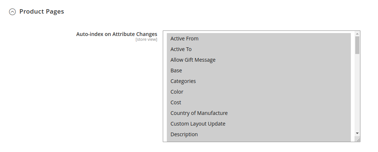Click the Product Pages section heading
The image size is (378, 152).
coord(41,11)
